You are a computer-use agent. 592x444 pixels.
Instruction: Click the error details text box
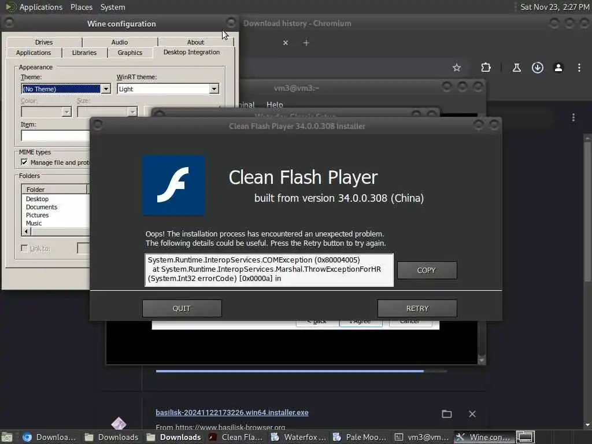269,270
